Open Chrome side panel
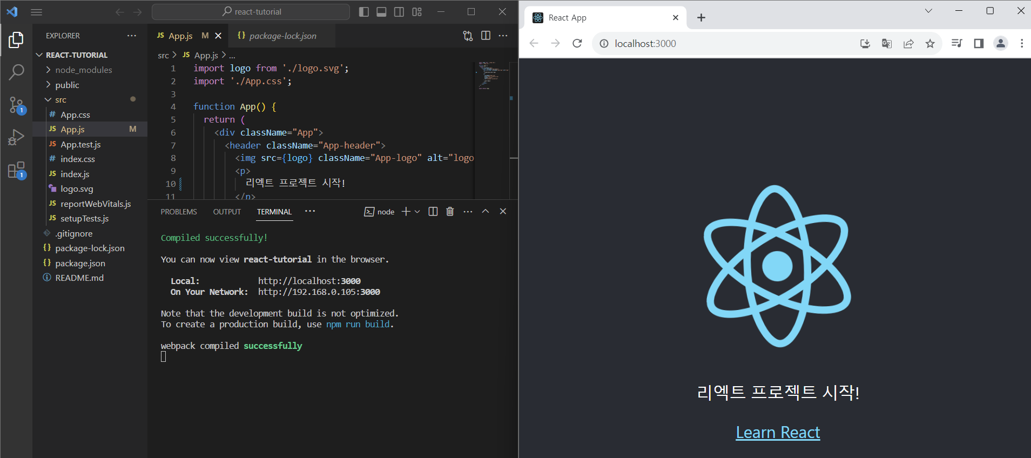The height and width of the screenshot is (458, 1031). pyautogui.click(x=979, y=44)
